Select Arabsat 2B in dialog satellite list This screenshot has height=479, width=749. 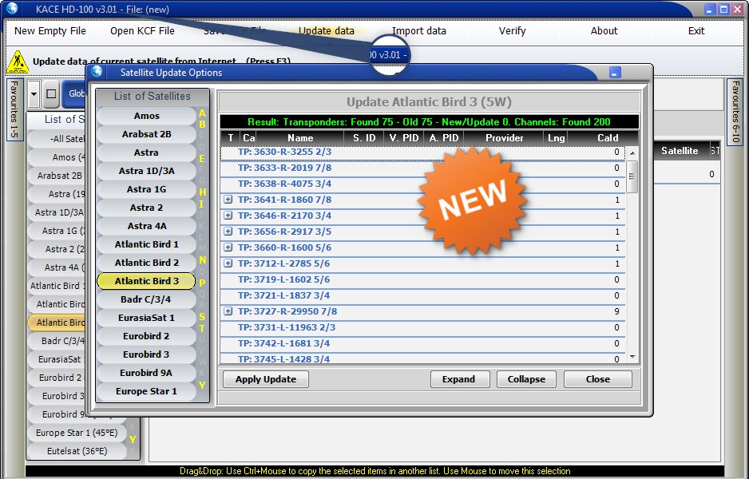pos(147,134)
